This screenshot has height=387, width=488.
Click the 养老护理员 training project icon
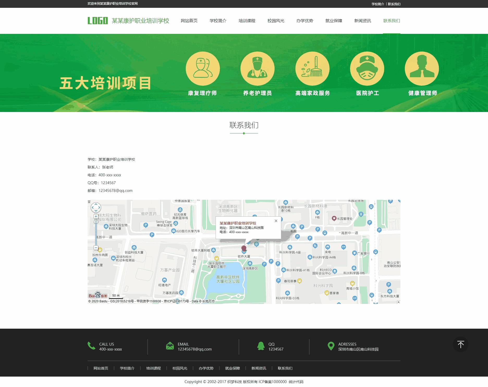coord(258,68)
